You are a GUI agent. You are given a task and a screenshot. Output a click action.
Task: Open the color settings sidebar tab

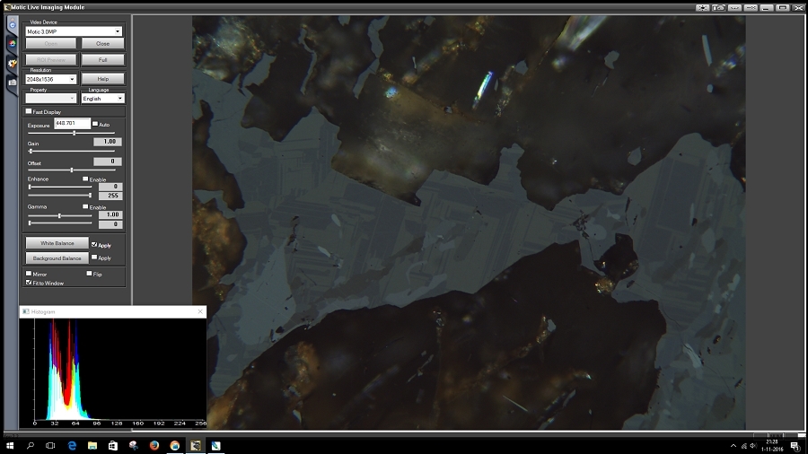coord(12,42)
